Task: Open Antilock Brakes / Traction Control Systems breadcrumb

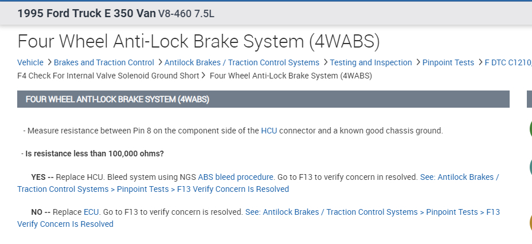Action: [x=242, y=62]
